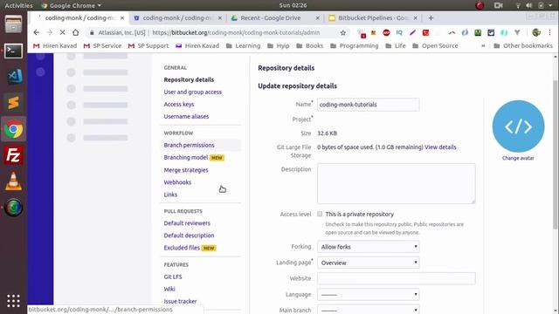The height and width of the screenshot is (314, 559).
Task: Open system menu arrow in top bar
Action: point(550,5)
